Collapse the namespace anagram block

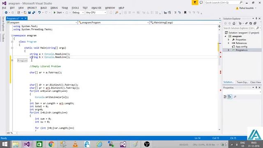click(x=12, y=36)
